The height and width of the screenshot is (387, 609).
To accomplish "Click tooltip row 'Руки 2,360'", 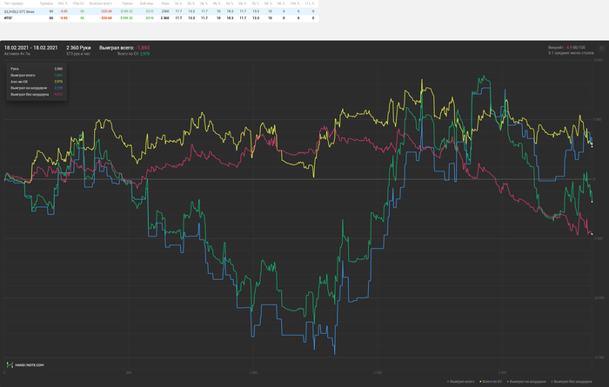I will point(37,69).
